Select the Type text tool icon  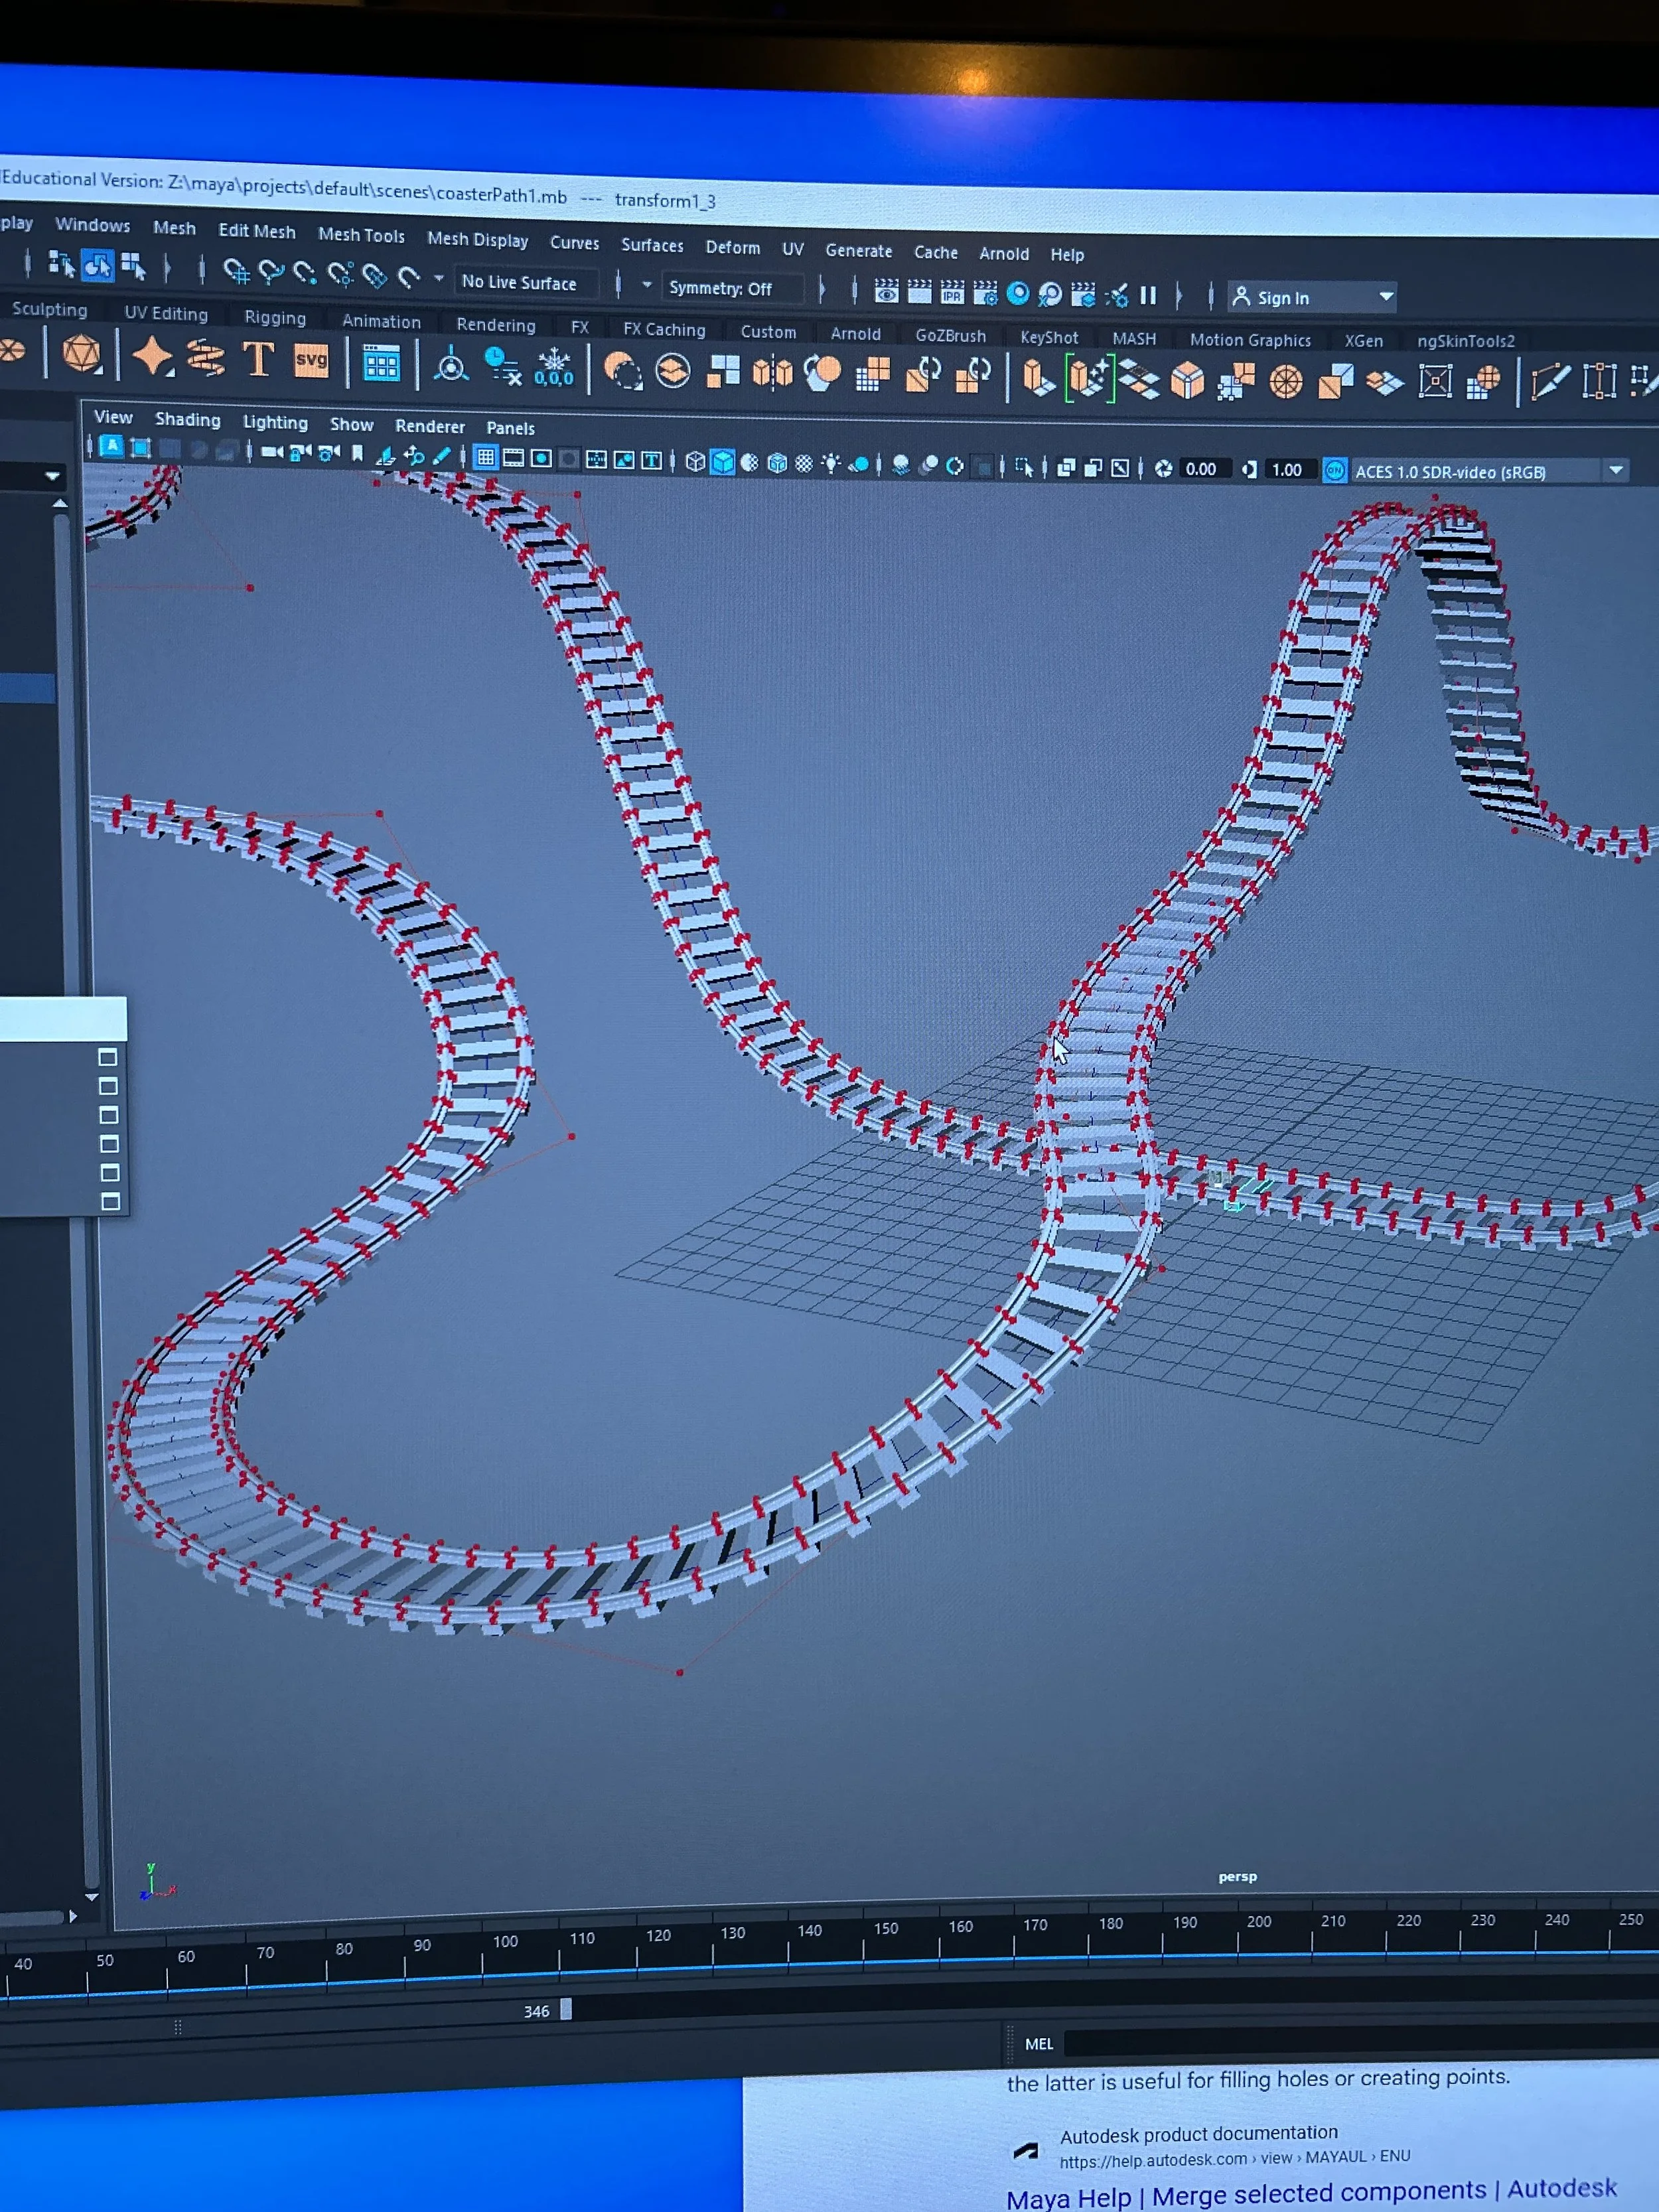click(258, 359)
